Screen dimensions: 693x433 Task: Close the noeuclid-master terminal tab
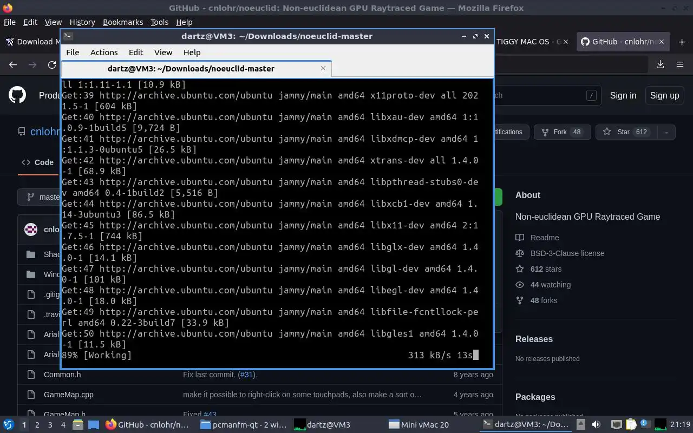coord(323,68)
